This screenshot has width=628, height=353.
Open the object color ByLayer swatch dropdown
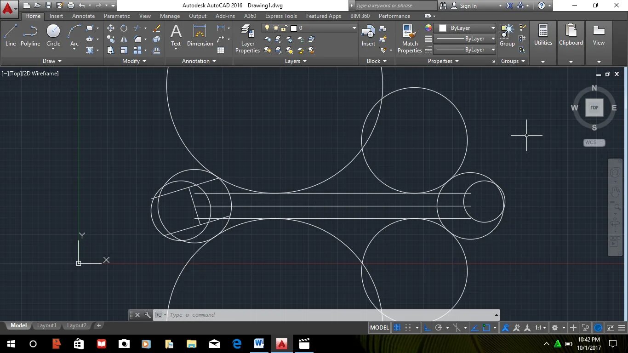[465, 28]
